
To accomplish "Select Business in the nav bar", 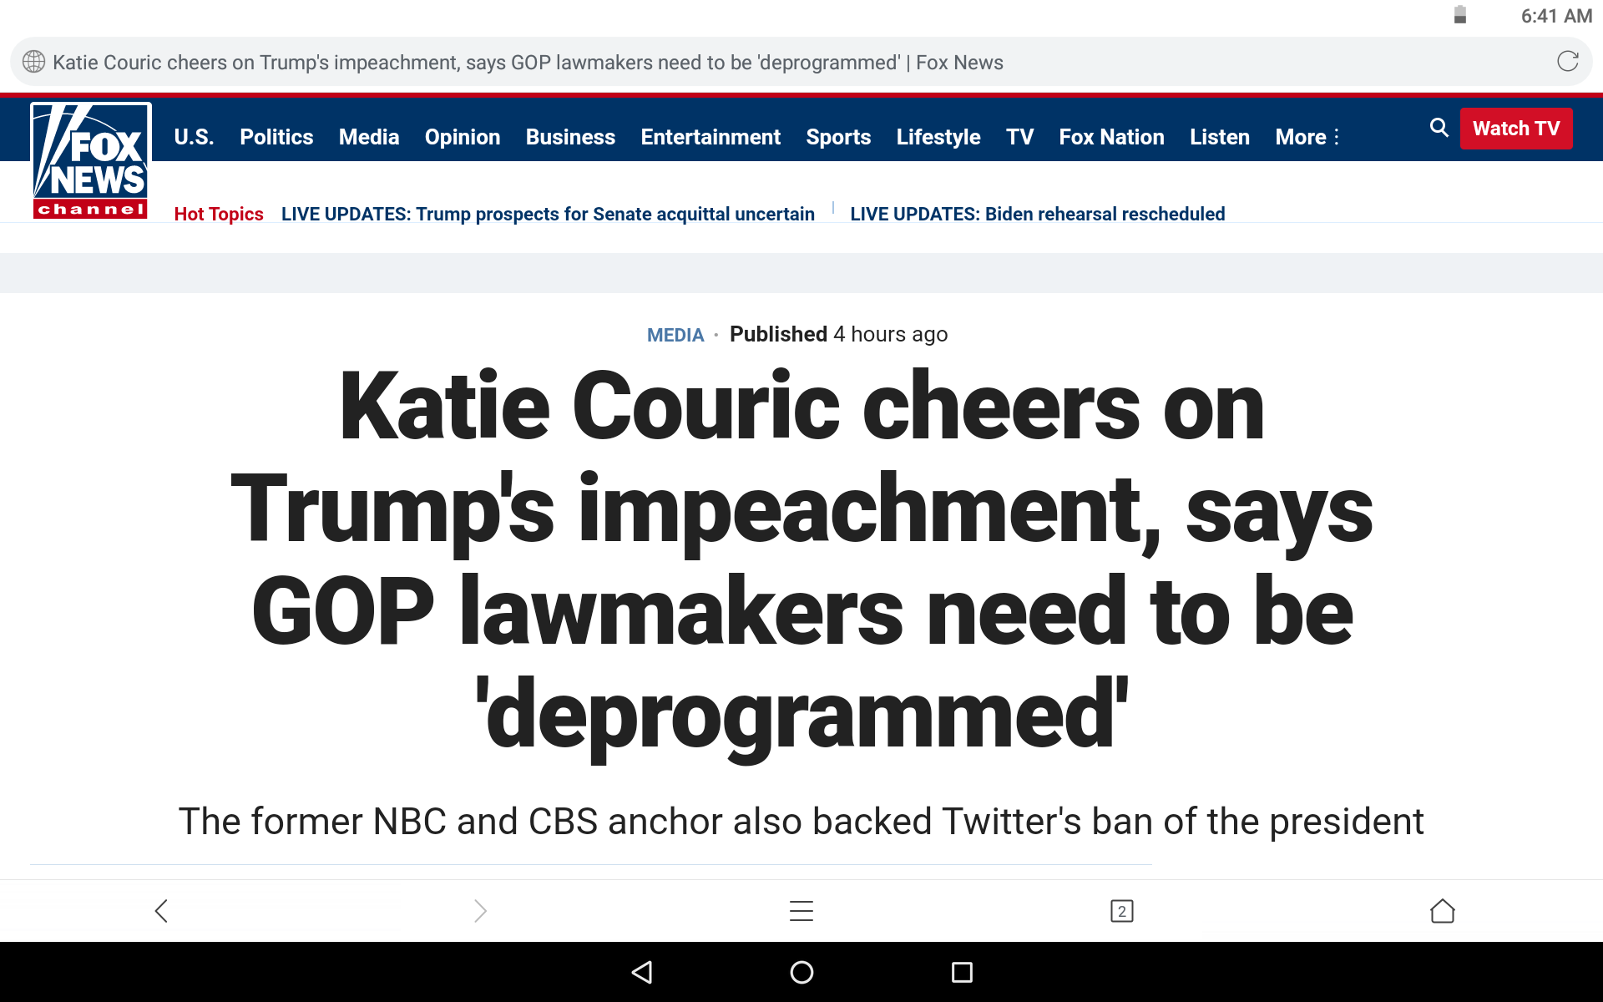I will click(x=570, y=137).
